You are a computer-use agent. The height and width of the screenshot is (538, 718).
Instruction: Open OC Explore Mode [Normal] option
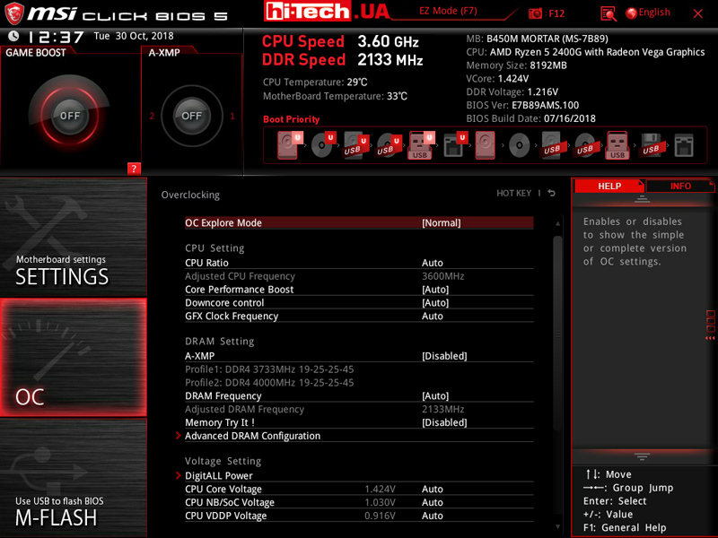click(441, 223)
